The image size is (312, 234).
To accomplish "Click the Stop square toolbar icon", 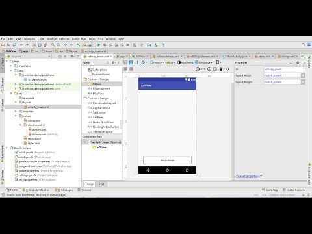I will point(128,45).
